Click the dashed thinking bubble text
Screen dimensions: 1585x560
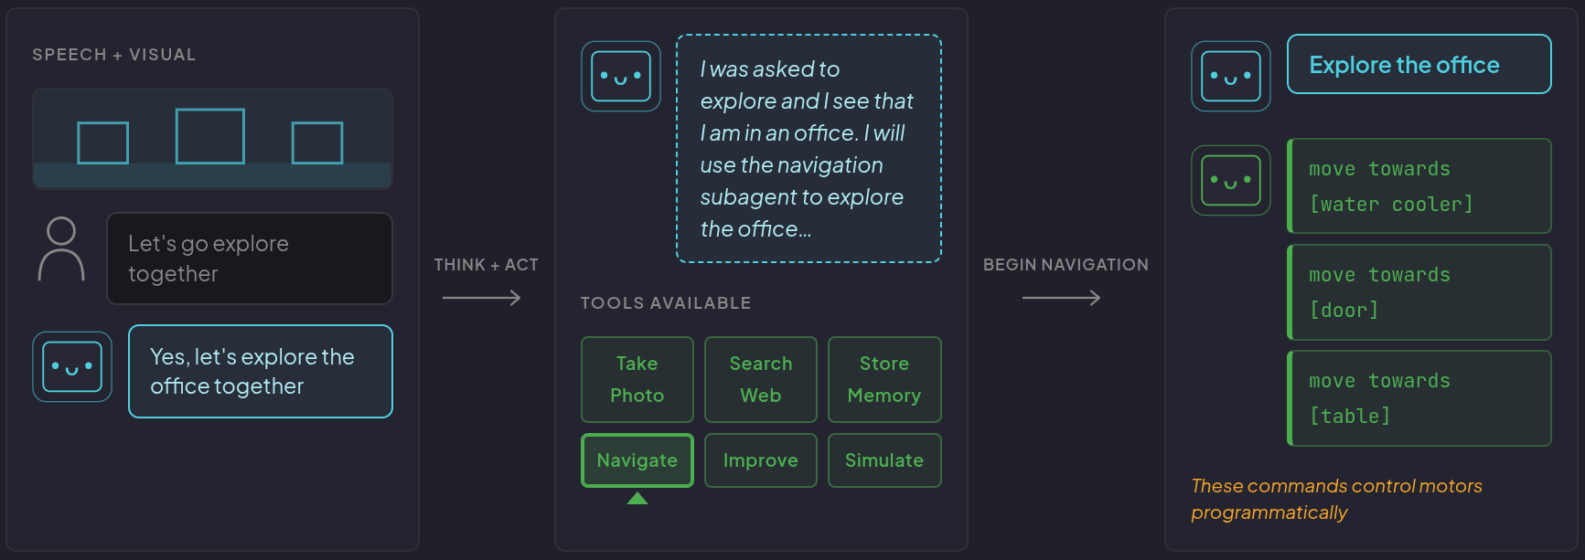coord(809,149)
